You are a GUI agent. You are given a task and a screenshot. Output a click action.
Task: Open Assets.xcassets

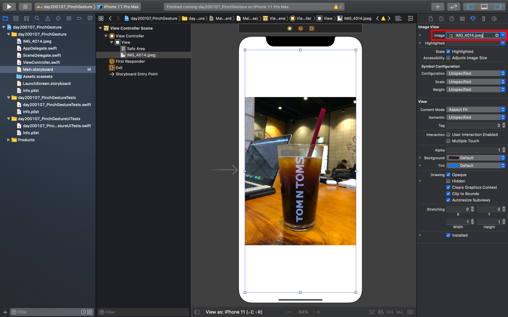tap(38, 76)
